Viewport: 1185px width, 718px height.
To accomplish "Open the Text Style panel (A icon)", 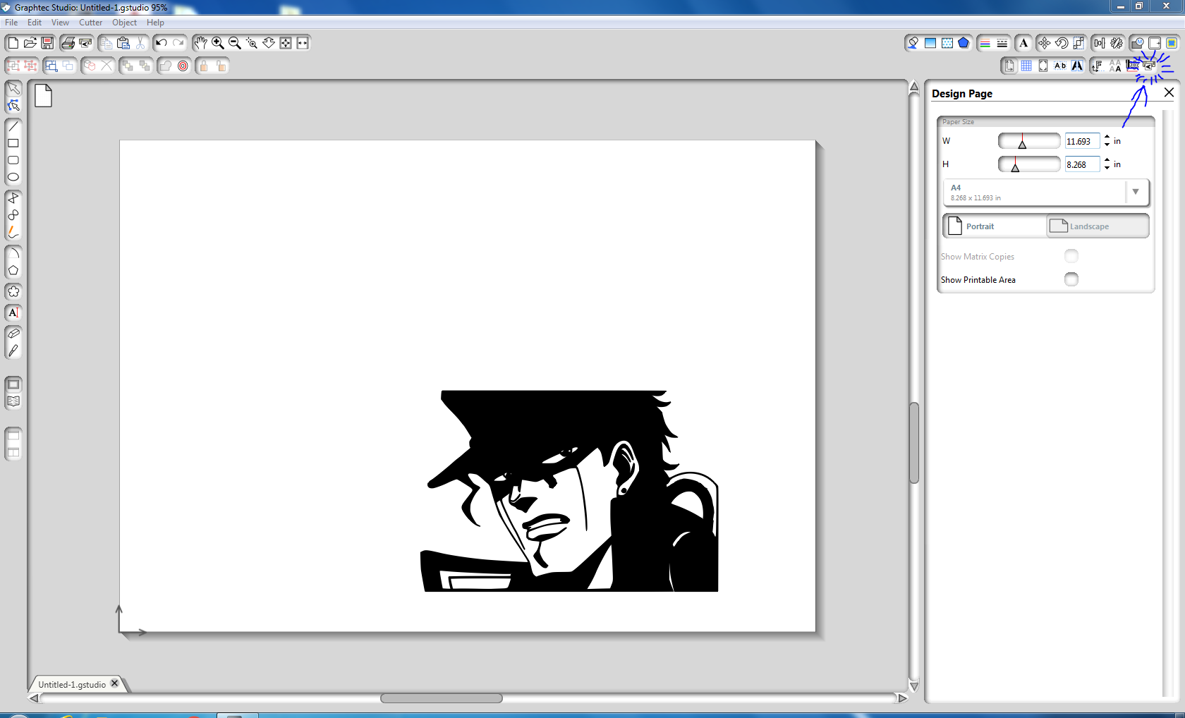I will [1023, 43].
